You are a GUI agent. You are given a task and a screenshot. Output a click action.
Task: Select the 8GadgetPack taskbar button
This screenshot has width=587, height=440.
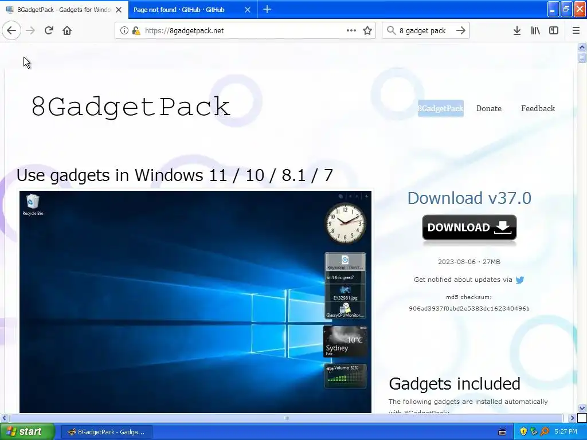tap(106, 432)
